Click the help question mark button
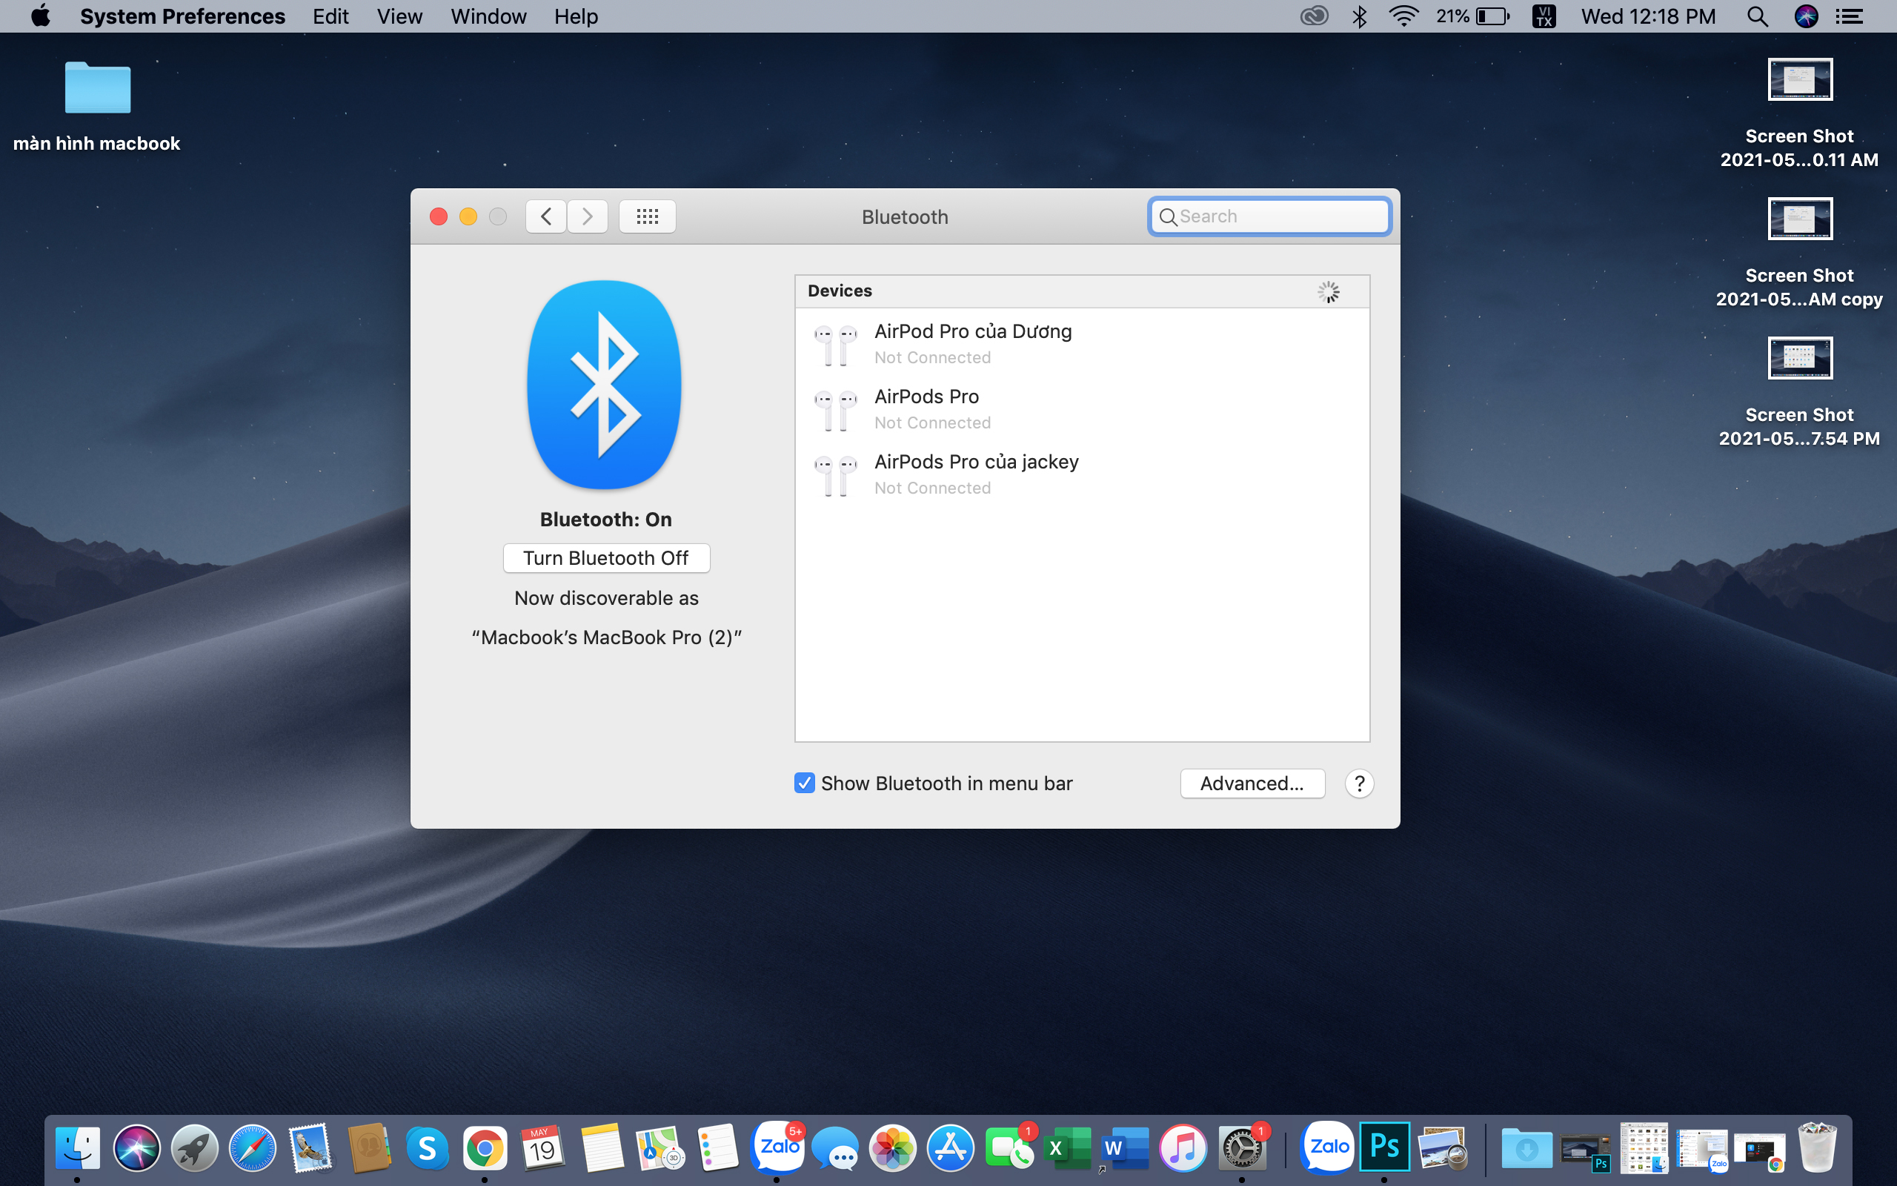The width and height of the screenshot is (1897, 1186). tap(1359, 783)
